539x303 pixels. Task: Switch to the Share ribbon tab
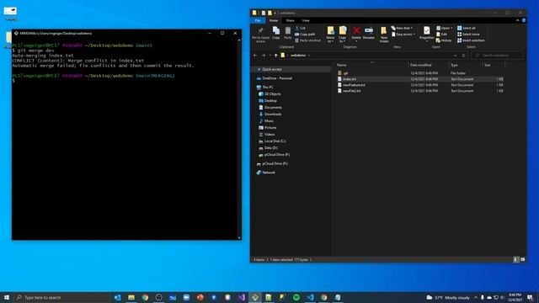290,20
